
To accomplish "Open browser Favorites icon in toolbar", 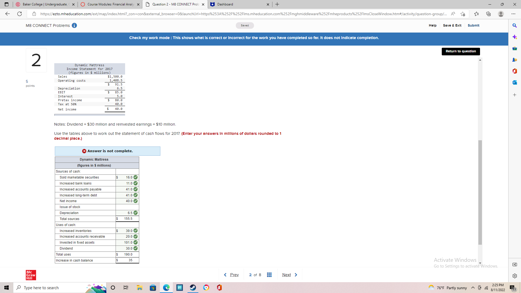I will 477,14.
